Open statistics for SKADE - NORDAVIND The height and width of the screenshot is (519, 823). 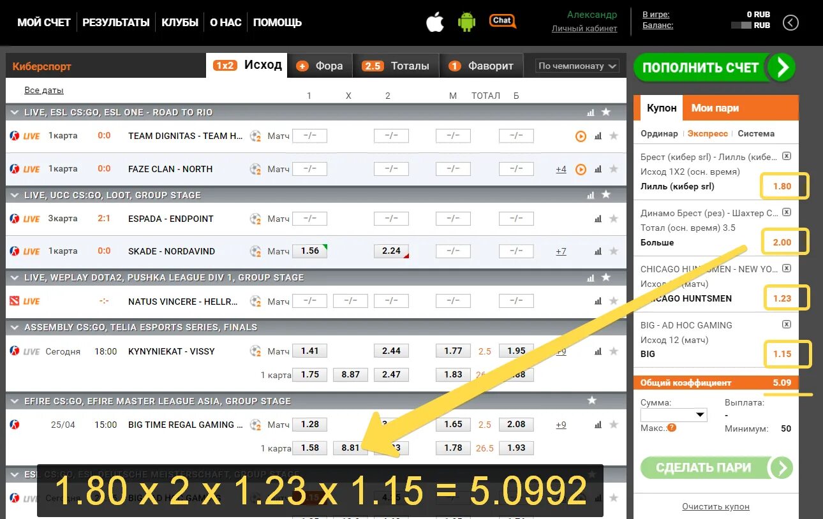(598, 251)
